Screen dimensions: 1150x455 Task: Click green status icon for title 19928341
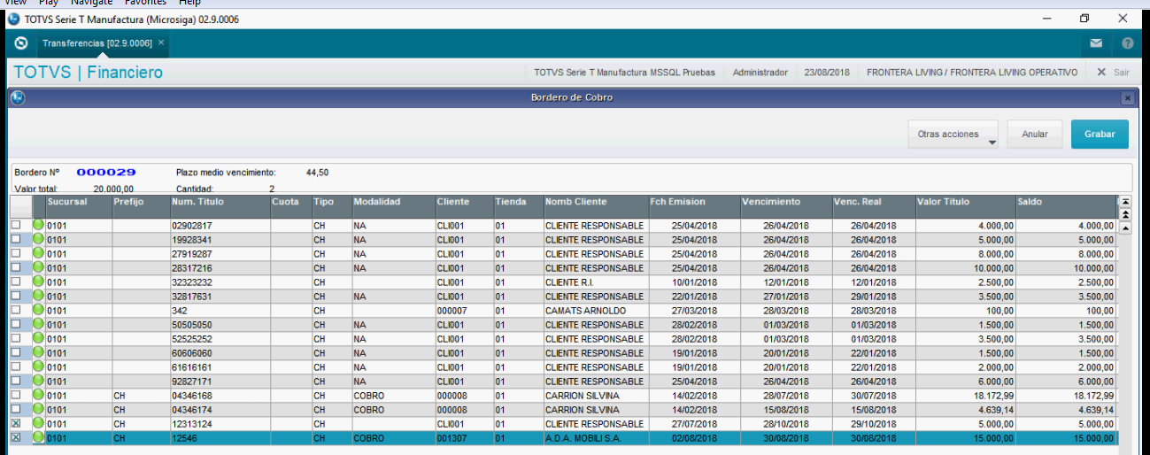pyautogui.click(x=39, y=240)
